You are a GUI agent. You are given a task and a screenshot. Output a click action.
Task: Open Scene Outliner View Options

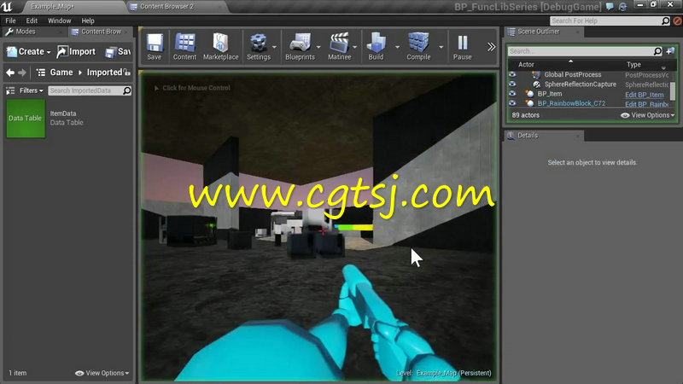tap(648, 115)
